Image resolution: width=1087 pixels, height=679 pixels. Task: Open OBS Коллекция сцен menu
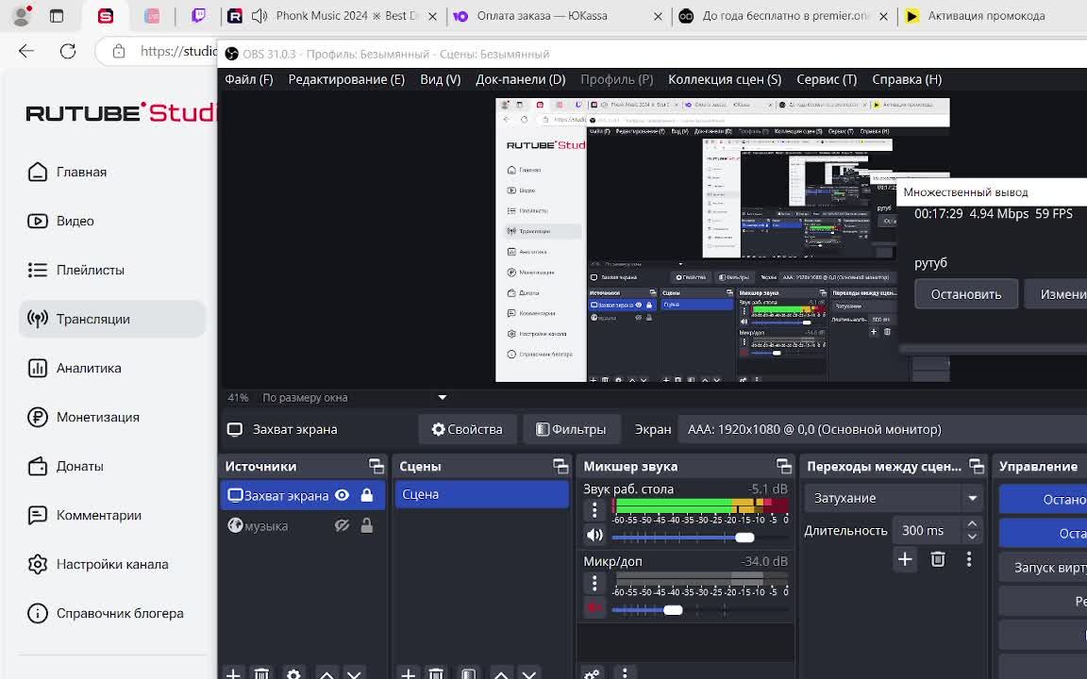coord(725,79)
